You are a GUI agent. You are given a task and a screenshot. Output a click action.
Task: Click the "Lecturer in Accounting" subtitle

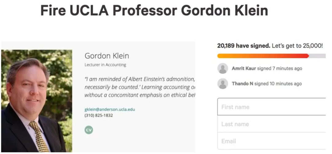point(105,65)
